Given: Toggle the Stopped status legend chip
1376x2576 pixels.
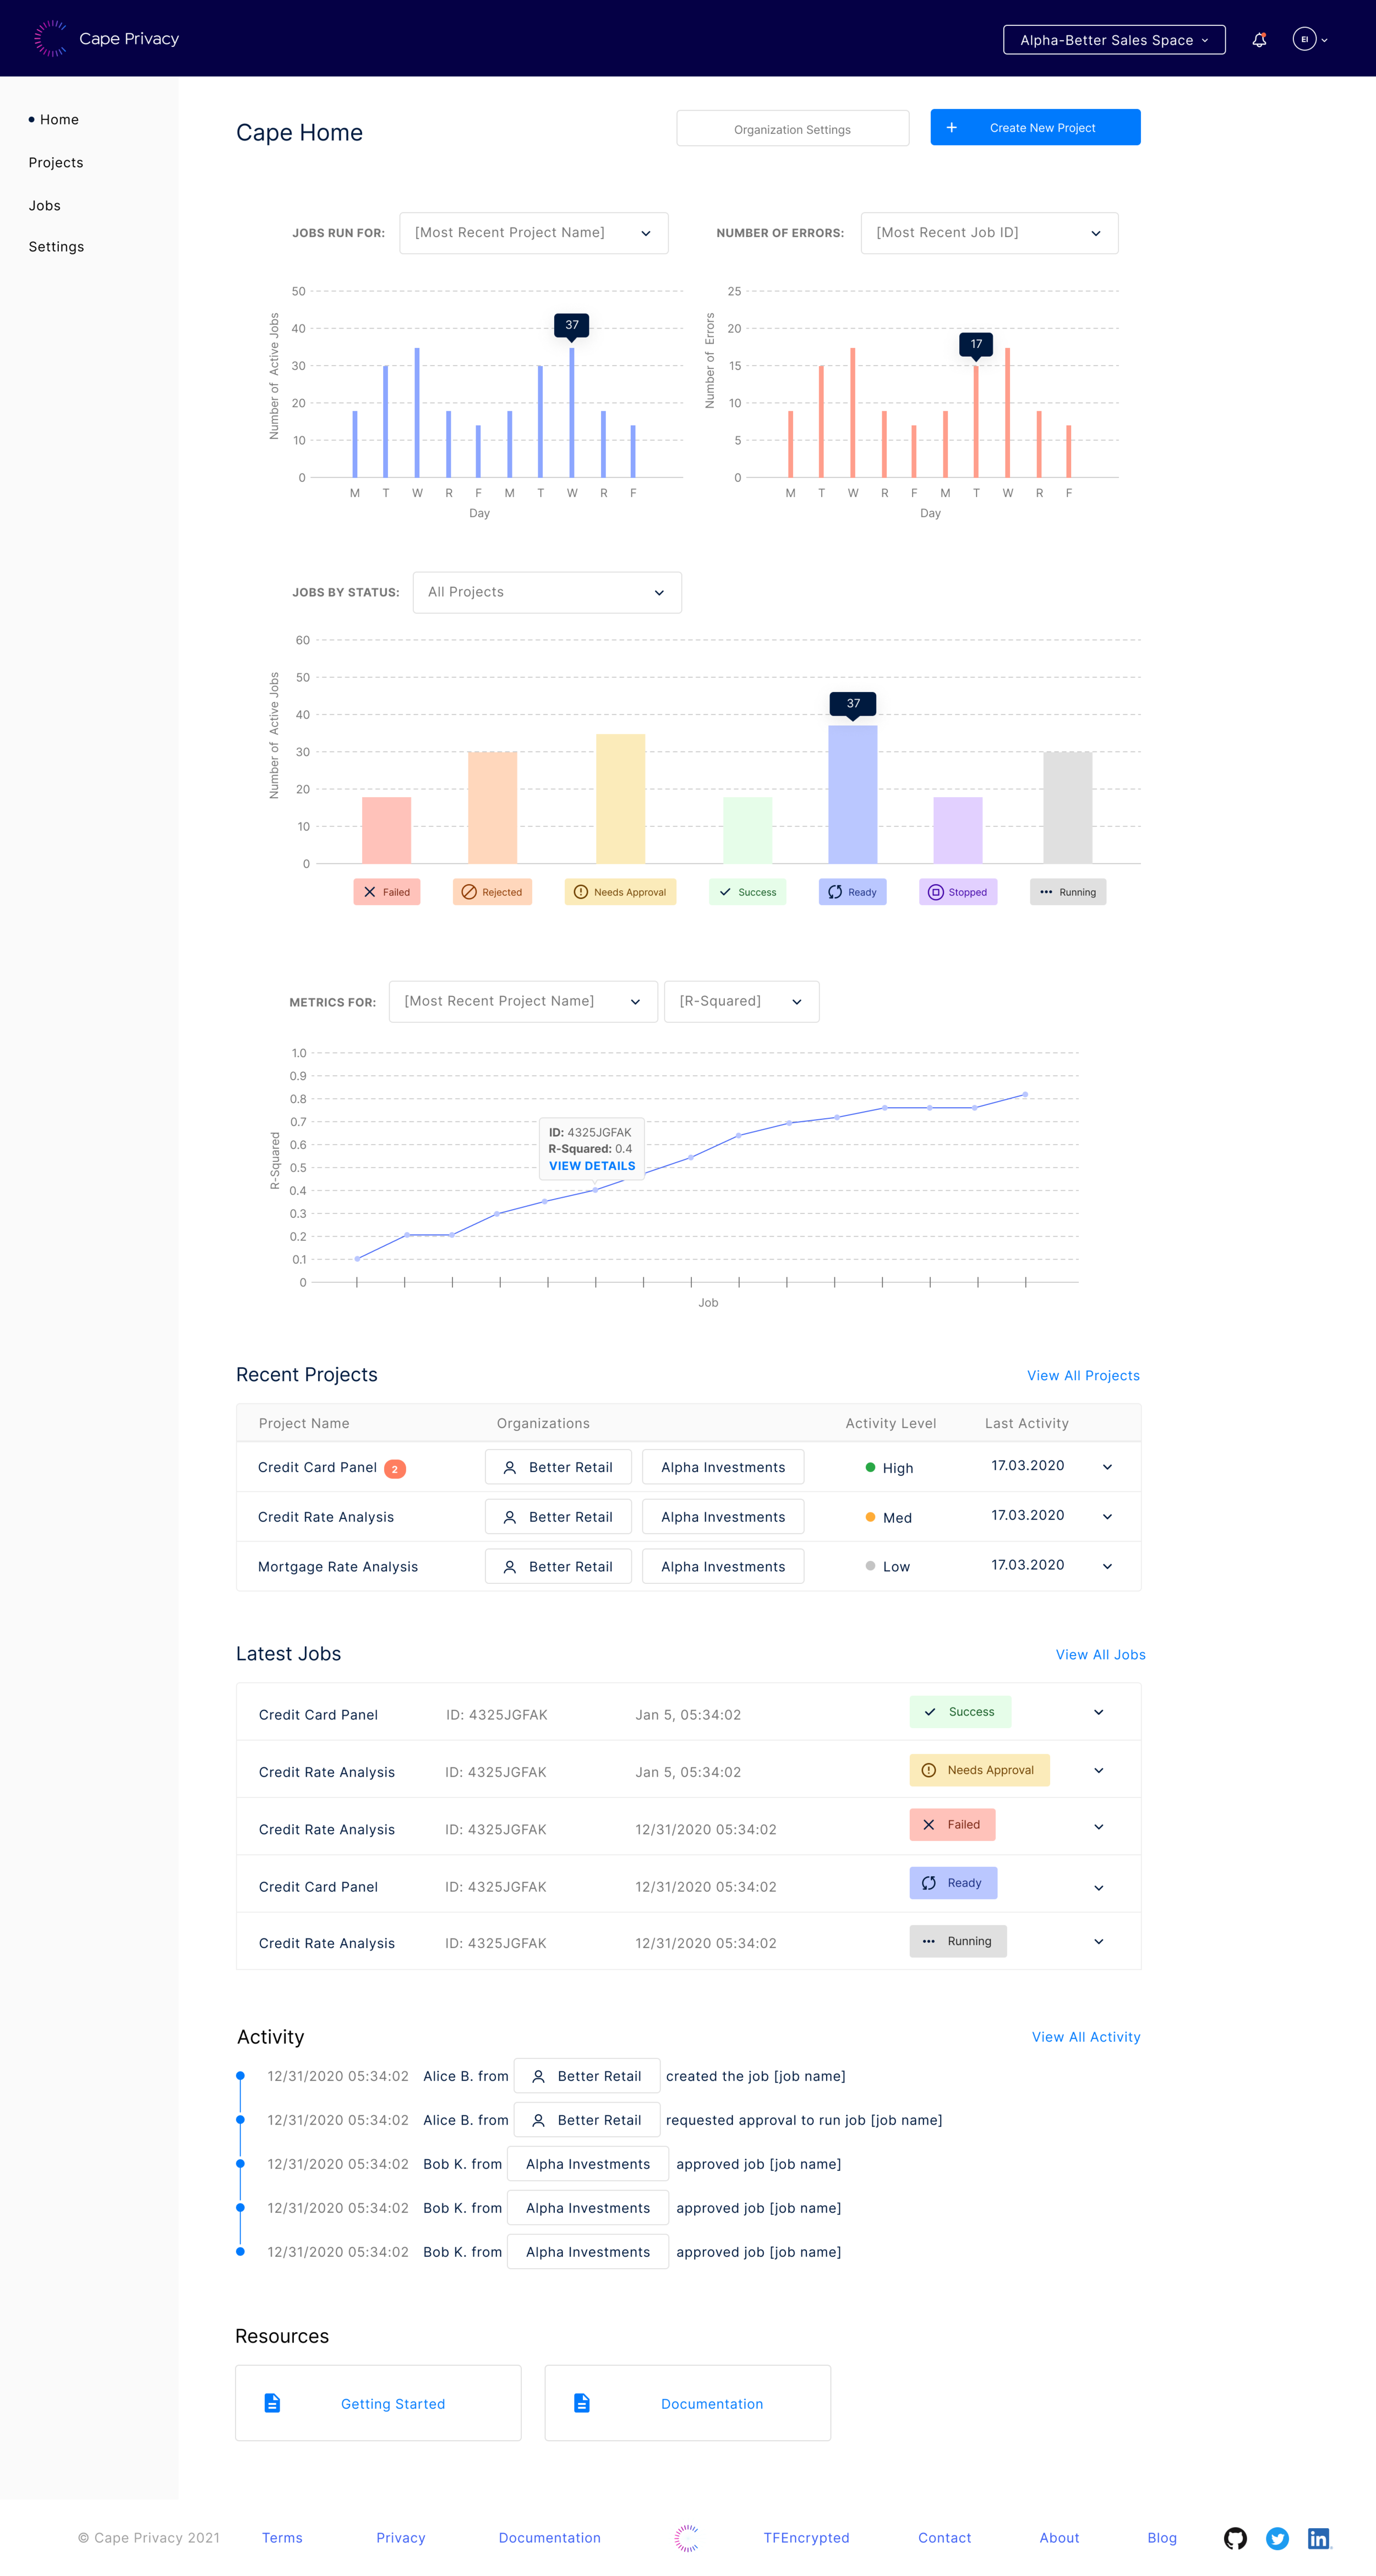Looking at the screenshot, I should click(957, 892).
